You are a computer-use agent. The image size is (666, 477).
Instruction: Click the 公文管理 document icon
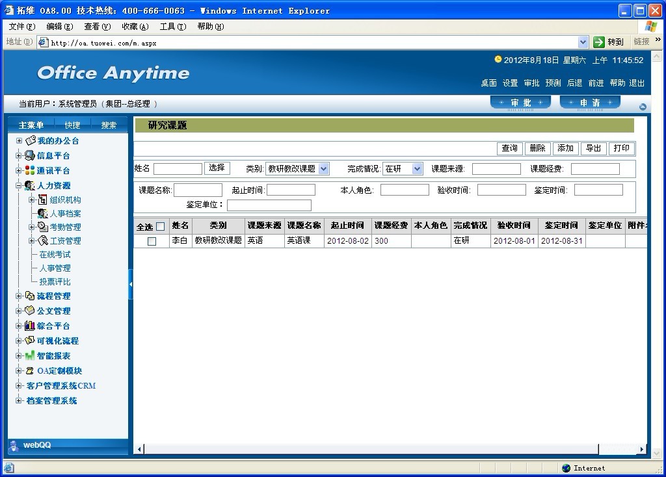click(x=30, y=311)
